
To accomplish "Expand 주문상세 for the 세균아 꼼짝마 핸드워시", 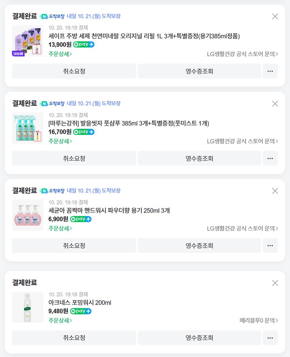I will coord(60,228).
